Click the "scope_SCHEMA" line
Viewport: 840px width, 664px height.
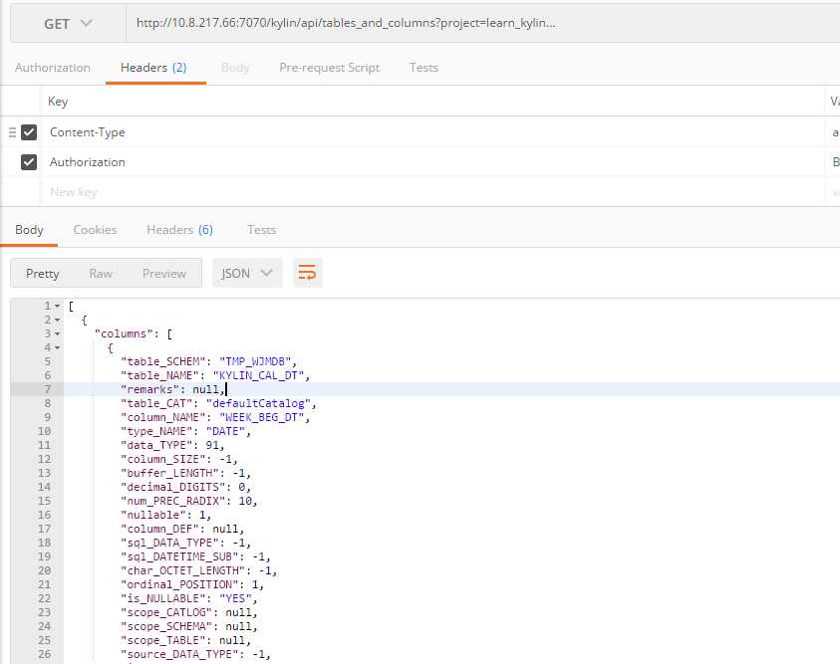tap(188, 626)
